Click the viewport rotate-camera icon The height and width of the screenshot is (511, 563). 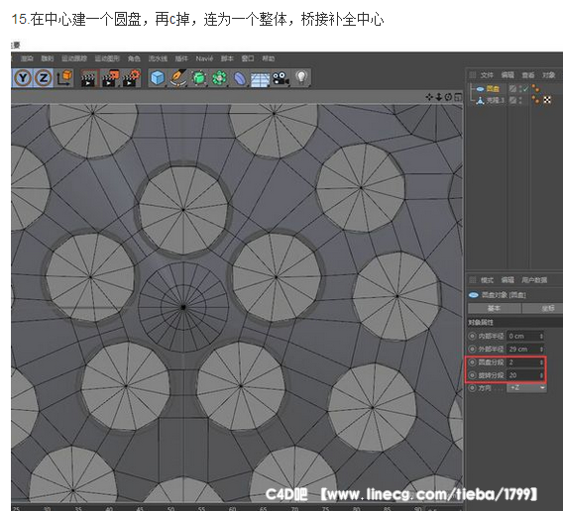click(448, 97)
